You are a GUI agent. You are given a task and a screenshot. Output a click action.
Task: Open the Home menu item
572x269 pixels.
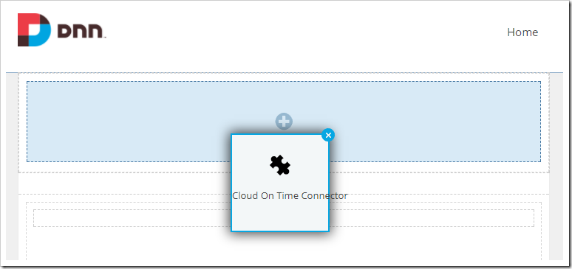coord(522,32)
